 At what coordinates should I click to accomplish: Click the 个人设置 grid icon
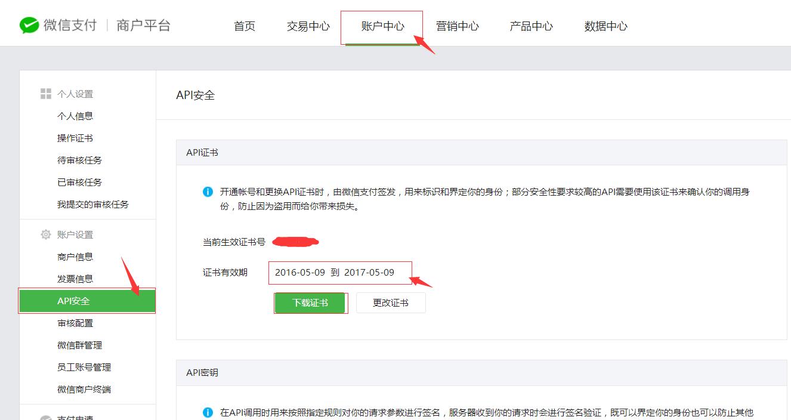pos(45,94)
